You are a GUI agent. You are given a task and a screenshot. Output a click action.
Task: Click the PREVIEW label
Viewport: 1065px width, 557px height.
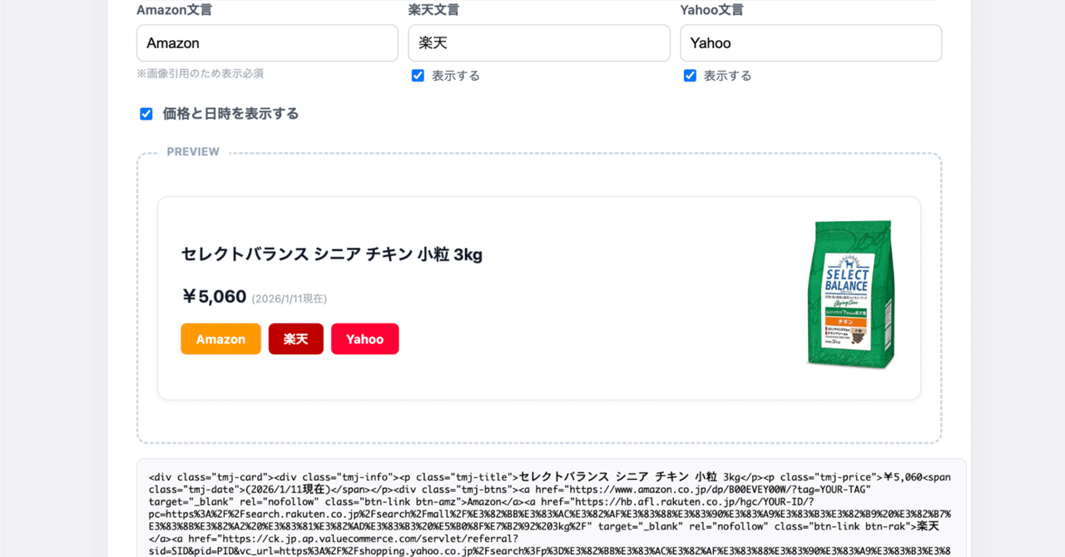[193, 152]
